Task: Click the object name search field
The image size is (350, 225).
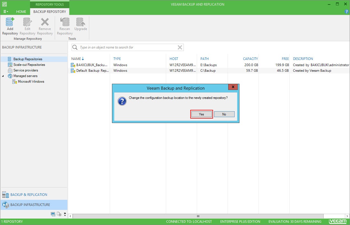Action: (x=128, y=47)
